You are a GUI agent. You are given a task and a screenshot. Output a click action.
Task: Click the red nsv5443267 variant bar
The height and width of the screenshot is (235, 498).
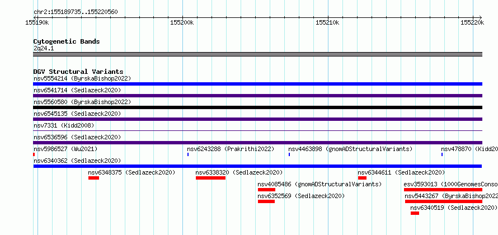click(x=444, y=201)
